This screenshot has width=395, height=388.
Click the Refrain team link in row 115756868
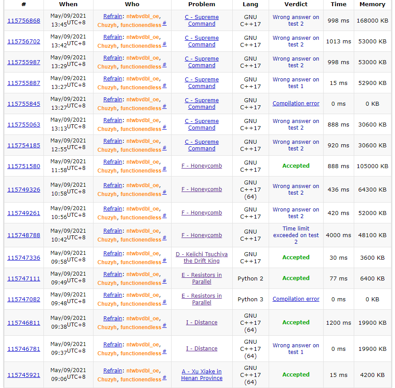(113, 16)
